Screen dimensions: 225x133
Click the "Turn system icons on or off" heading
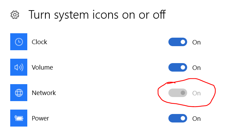(x=97, y=15)
